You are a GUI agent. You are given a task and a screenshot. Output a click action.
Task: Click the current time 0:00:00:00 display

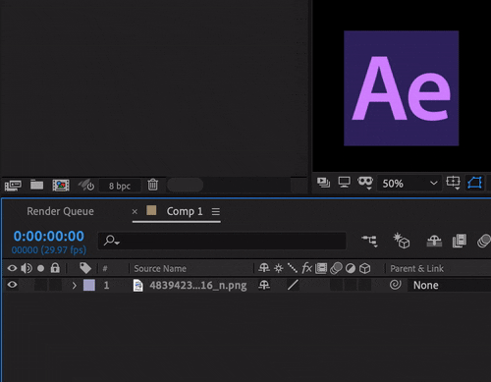click(49, 236)
